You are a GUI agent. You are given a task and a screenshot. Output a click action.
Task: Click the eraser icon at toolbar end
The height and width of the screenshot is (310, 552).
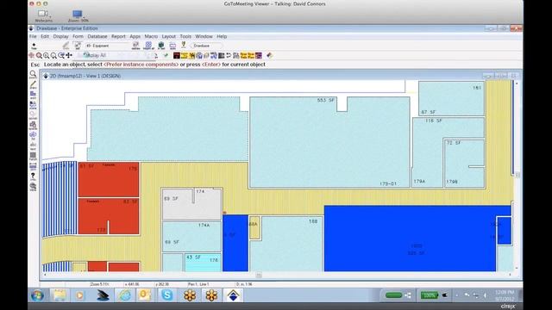pos(269,55)
